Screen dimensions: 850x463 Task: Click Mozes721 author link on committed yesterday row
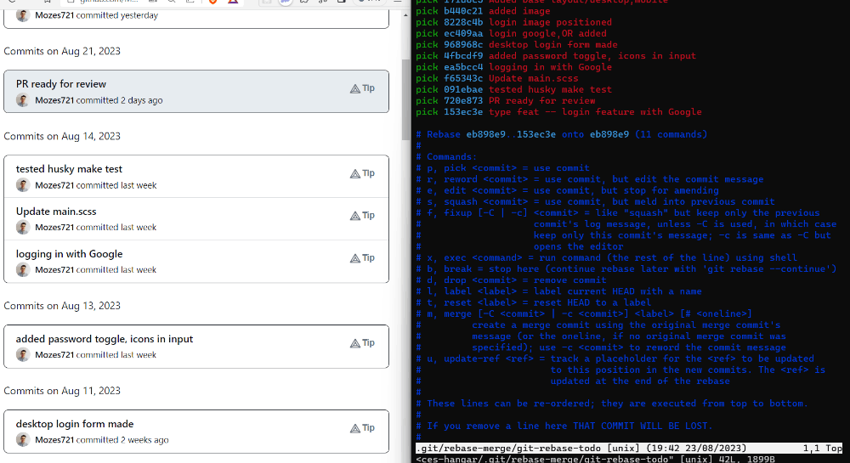point(54,15)
